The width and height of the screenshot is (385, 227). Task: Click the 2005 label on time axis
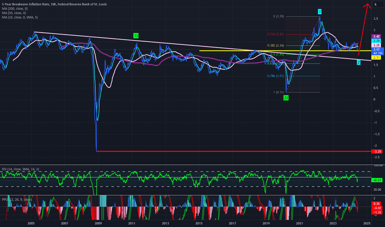pyautogui.click(x=31, y=223)
